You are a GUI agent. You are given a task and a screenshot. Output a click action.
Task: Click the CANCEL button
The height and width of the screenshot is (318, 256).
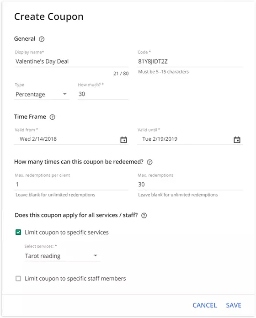tap(204, 305)
